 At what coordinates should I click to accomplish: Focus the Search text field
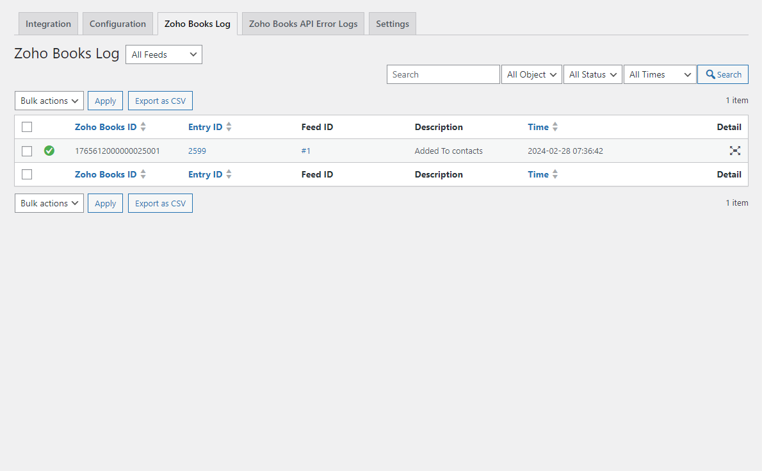point(443,74)
